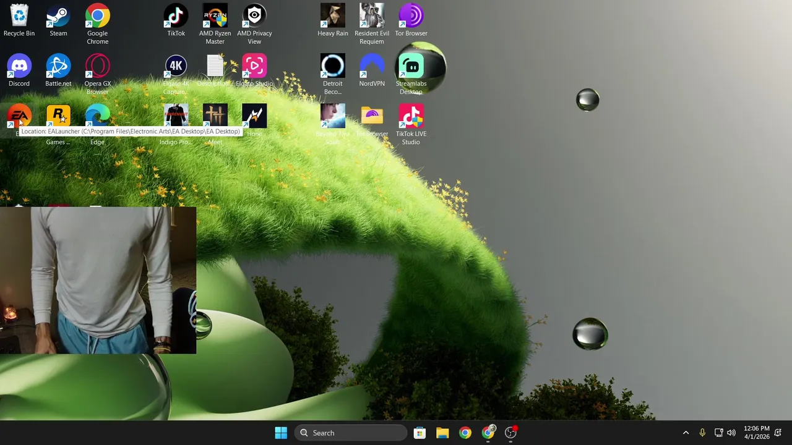Click the TikTok LIVE Studio shortcut
This screenshot has height=445, width=792.
(x=411, y=124)
